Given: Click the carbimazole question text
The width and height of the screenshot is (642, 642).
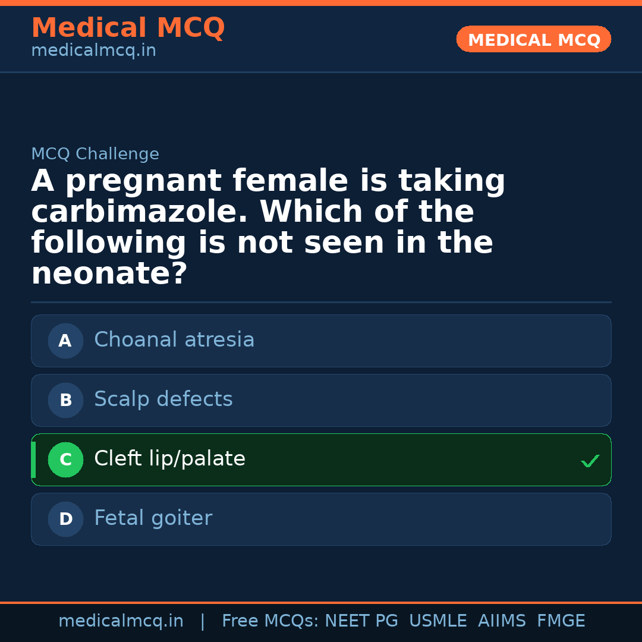Looking at the screenshot, I should (267, 228).
